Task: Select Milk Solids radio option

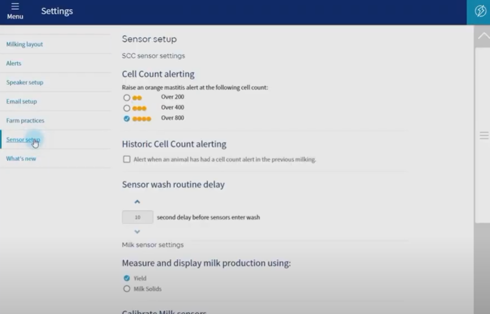Action: point(126,289)
